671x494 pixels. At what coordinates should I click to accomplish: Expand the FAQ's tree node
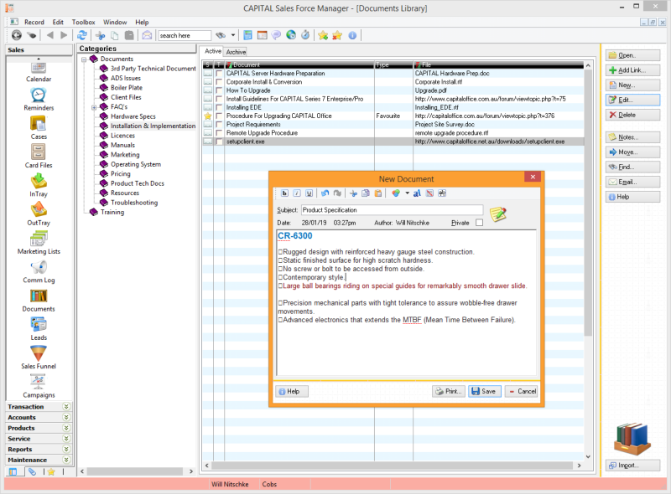(94, 107)
